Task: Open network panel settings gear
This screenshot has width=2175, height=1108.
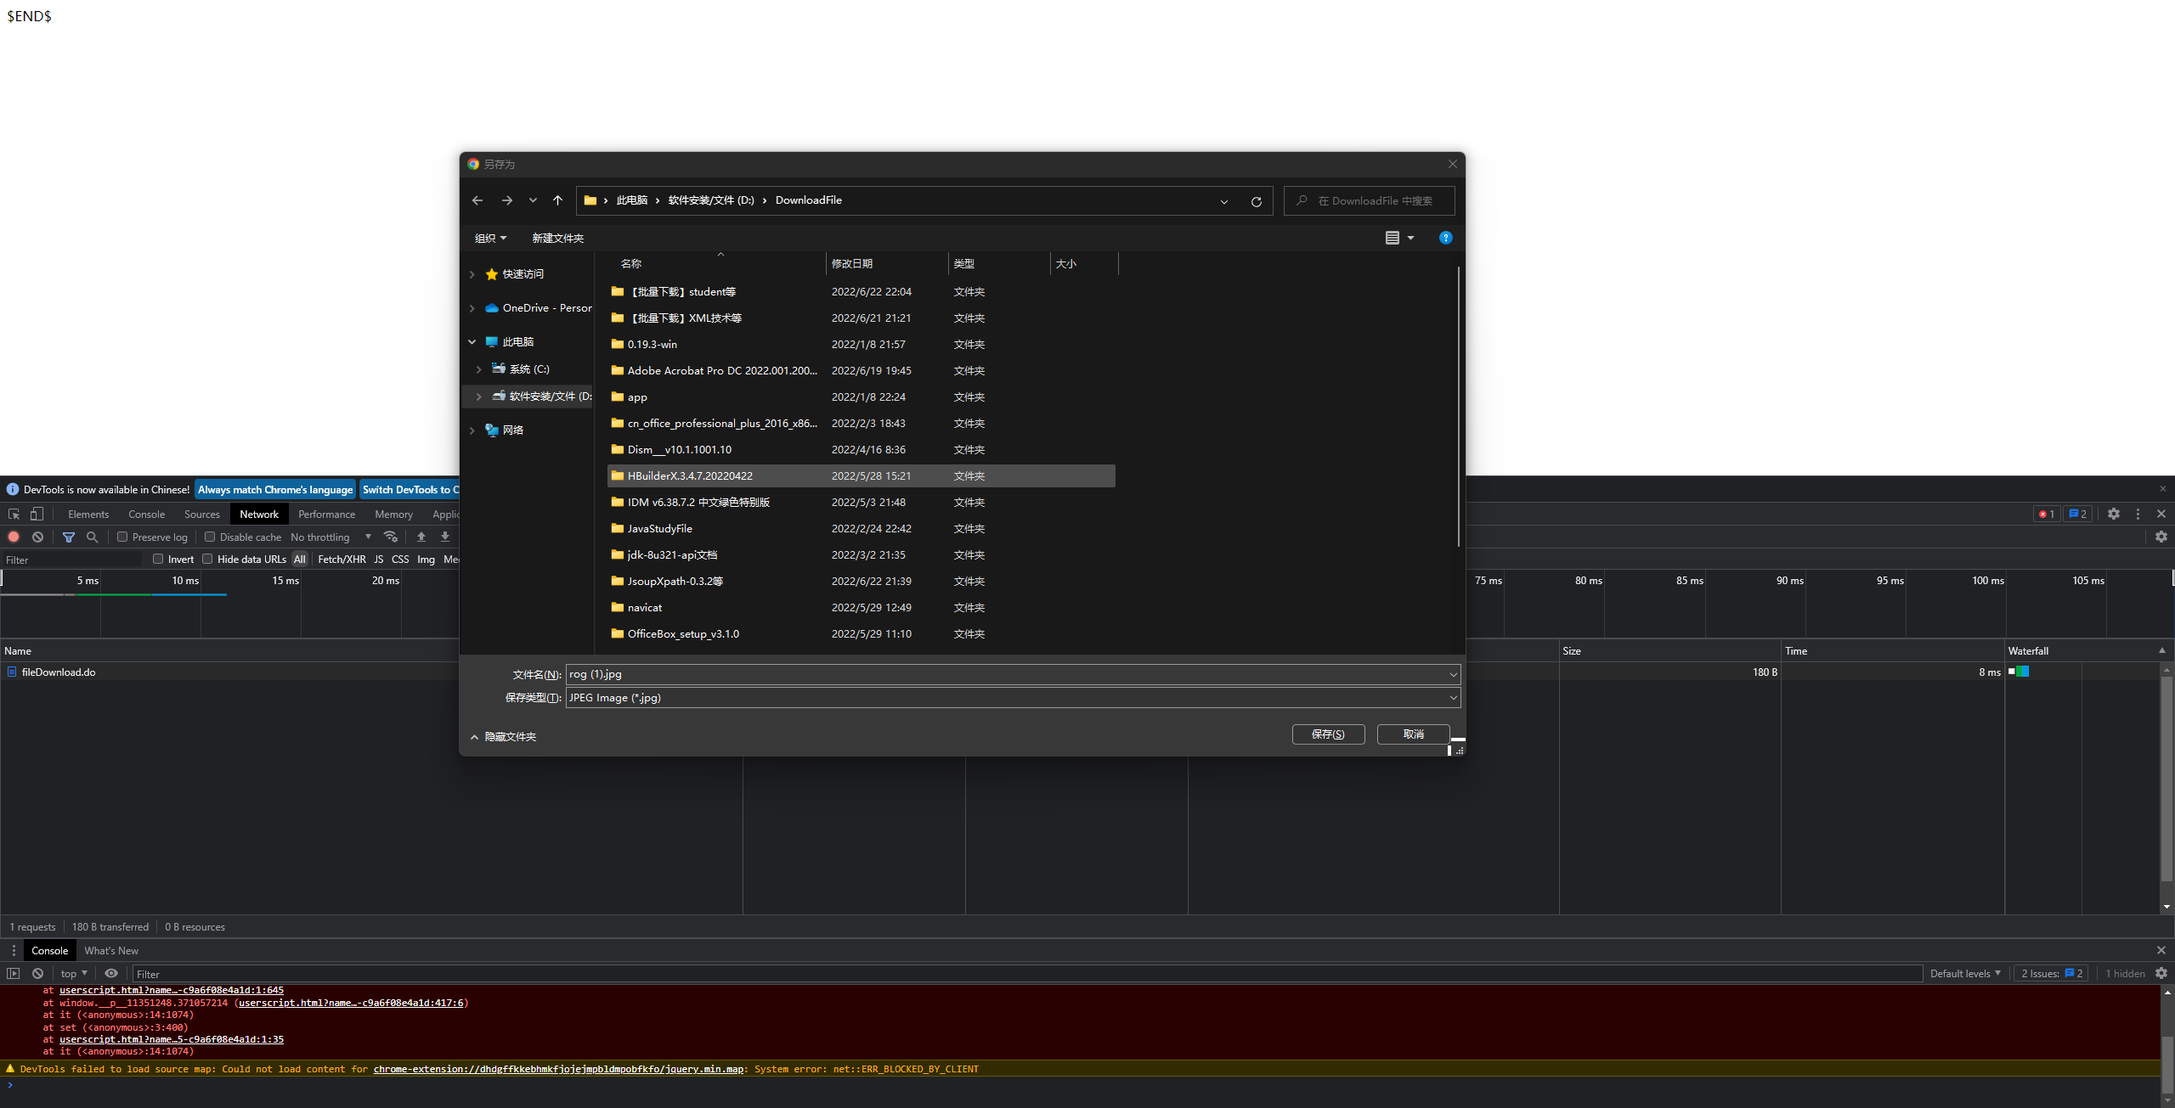Action: pos(2161,537)
